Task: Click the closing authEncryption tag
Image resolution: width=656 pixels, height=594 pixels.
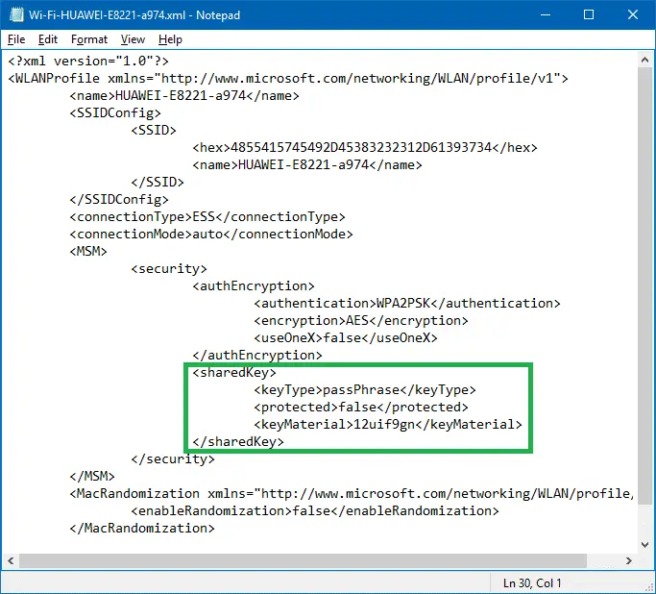Action: (256, 355)
